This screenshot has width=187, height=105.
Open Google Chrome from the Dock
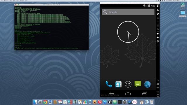[x=45, y=102]
